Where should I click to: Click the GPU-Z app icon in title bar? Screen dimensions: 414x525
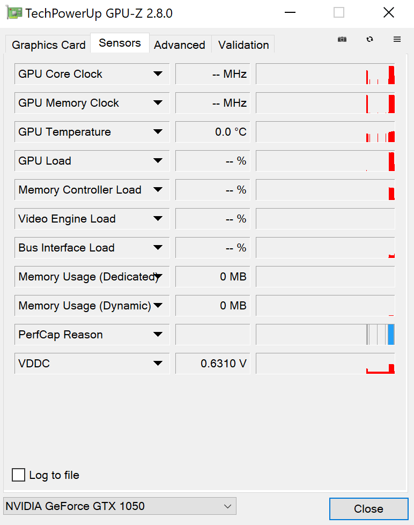point(14,13)
